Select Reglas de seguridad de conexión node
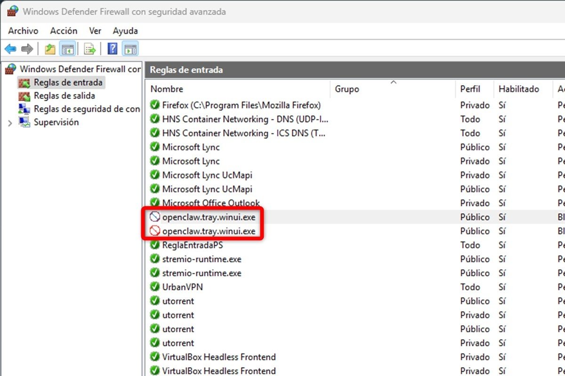Image resolution: width=565 pixels, height=376 pixels. click(87, 109)
